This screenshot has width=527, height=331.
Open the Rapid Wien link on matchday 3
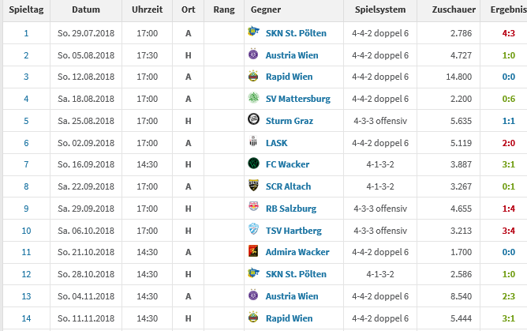point(289,77)
